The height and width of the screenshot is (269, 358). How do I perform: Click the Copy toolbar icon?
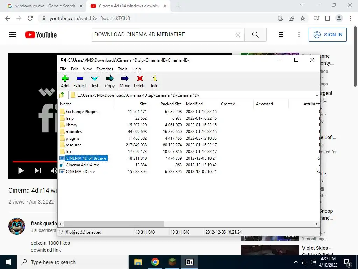tap(110, 81)
